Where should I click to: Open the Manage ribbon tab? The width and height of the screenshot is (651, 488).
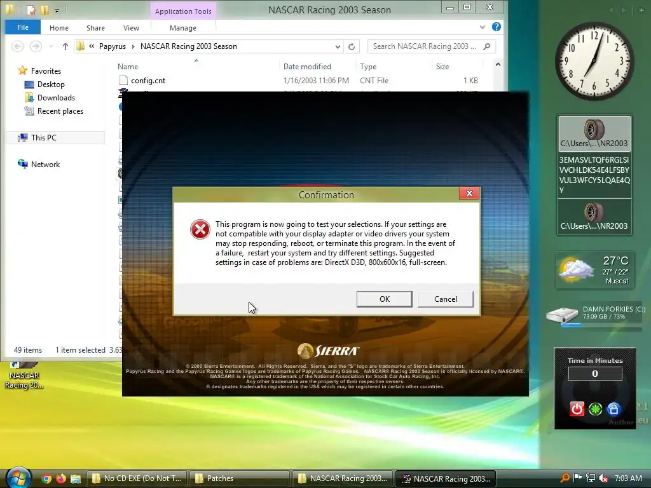(183, 28)
